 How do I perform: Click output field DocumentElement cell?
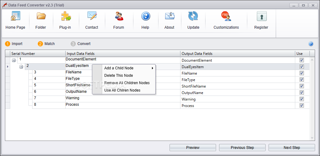(238, 60)
